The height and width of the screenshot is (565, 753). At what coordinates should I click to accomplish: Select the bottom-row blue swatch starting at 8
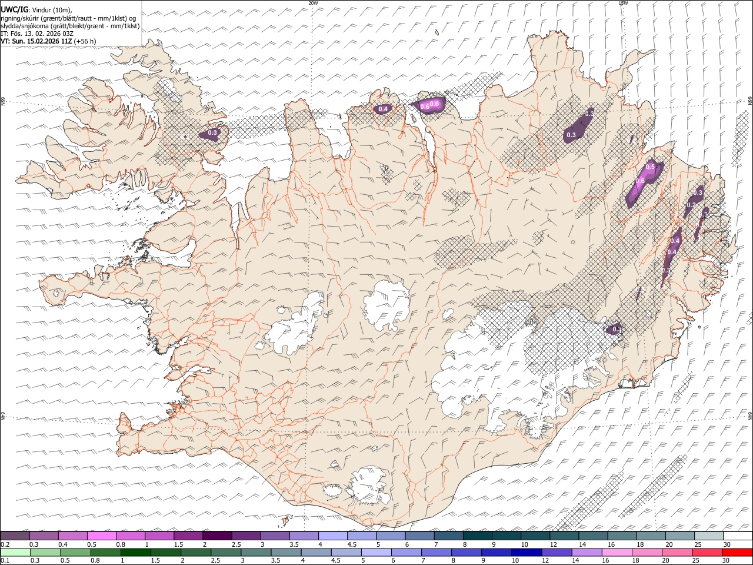click(466, 552)
